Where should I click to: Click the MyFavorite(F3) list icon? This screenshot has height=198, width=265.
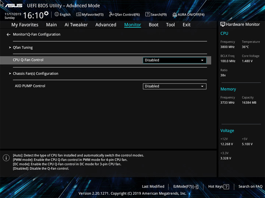tap(79, 14)
